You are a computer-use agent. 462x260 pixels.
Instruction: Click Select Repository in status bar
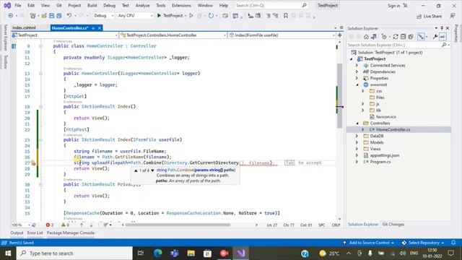pos(424,243)
